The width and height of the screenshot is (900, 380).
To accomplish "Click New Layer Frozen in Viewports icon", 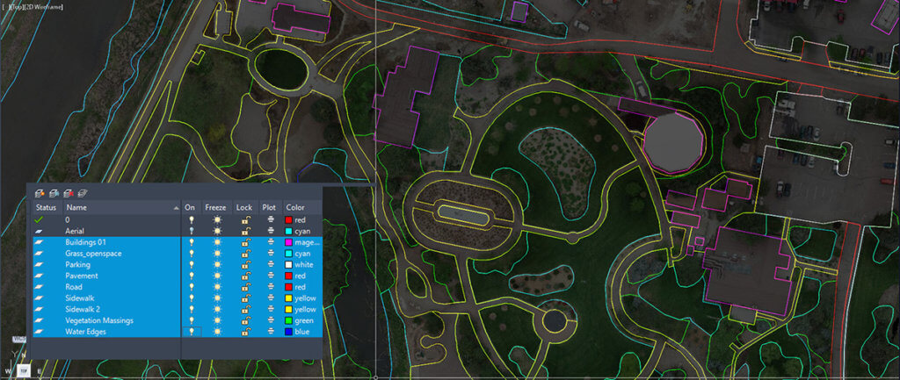I will coord(54,193).
